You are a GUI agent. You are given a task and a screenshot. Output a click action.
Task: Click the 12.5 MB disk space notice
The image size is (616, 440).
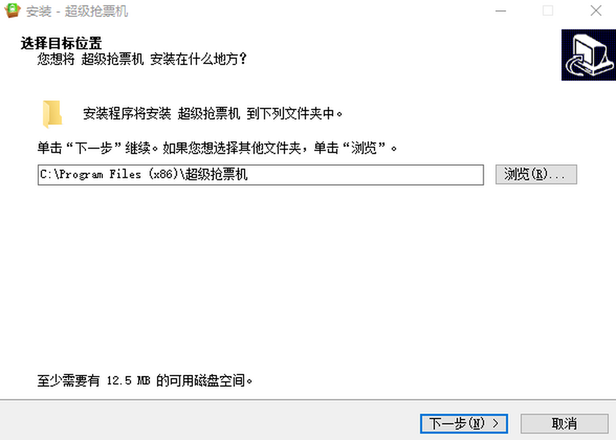pos(146,381)
